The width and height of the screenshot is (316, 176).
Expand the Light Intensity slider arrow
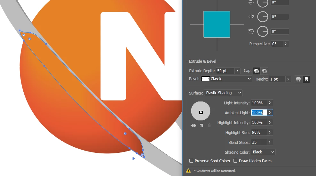click(270, 102)
